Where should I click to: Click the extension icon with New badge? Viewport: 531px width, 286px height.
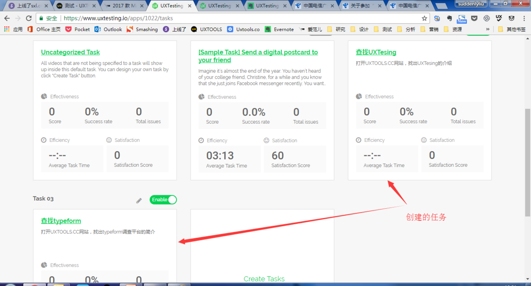click(462, 19)
